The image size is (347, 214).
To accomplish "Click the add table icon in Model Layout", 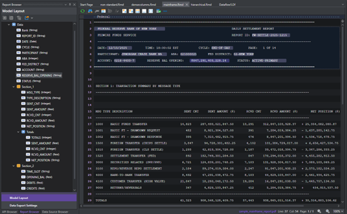I will click(x=11, y=18).
